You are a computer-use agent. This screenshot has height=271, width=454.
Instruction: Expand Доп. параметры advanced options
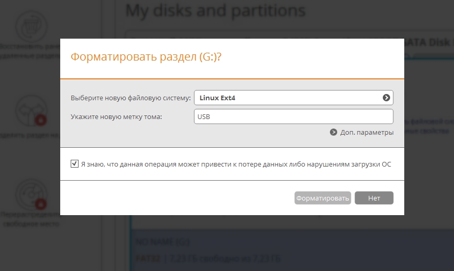tap(366, 133)
